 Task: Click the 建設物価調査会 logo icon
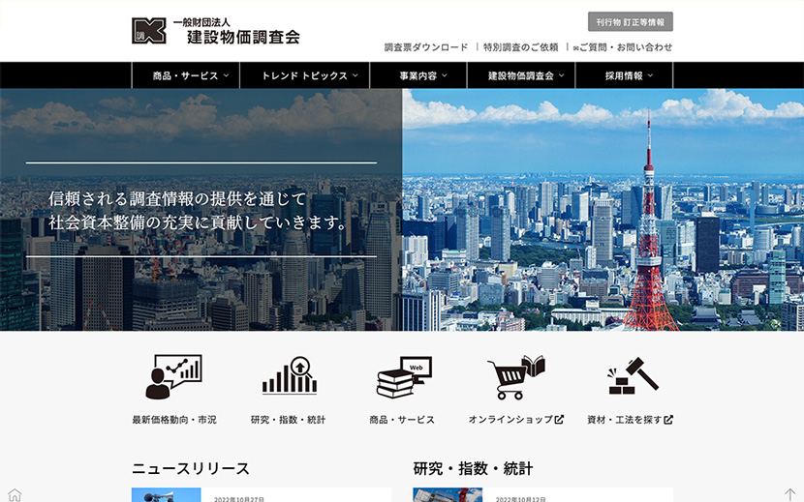coord(149,31)
